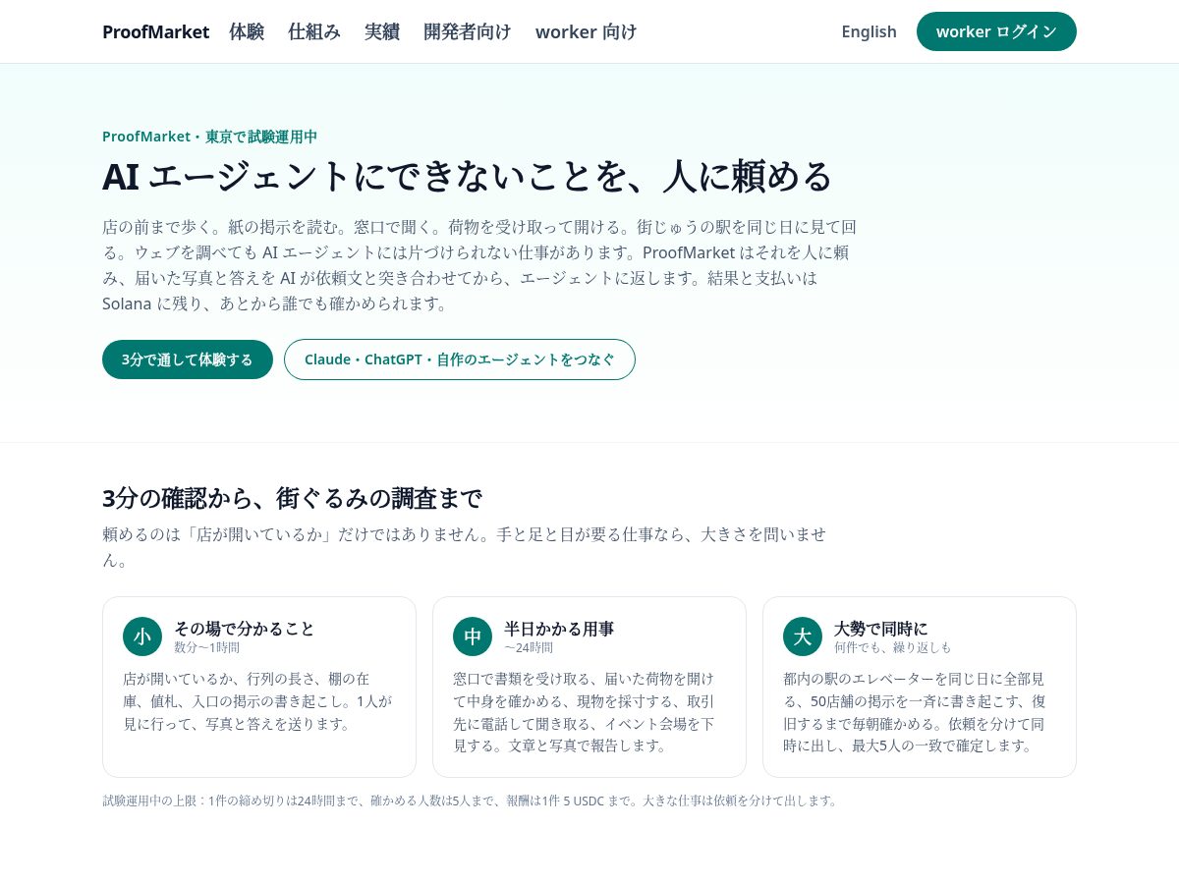Open the 体験 nav item

pyautogui.click(x=247, y=31)
